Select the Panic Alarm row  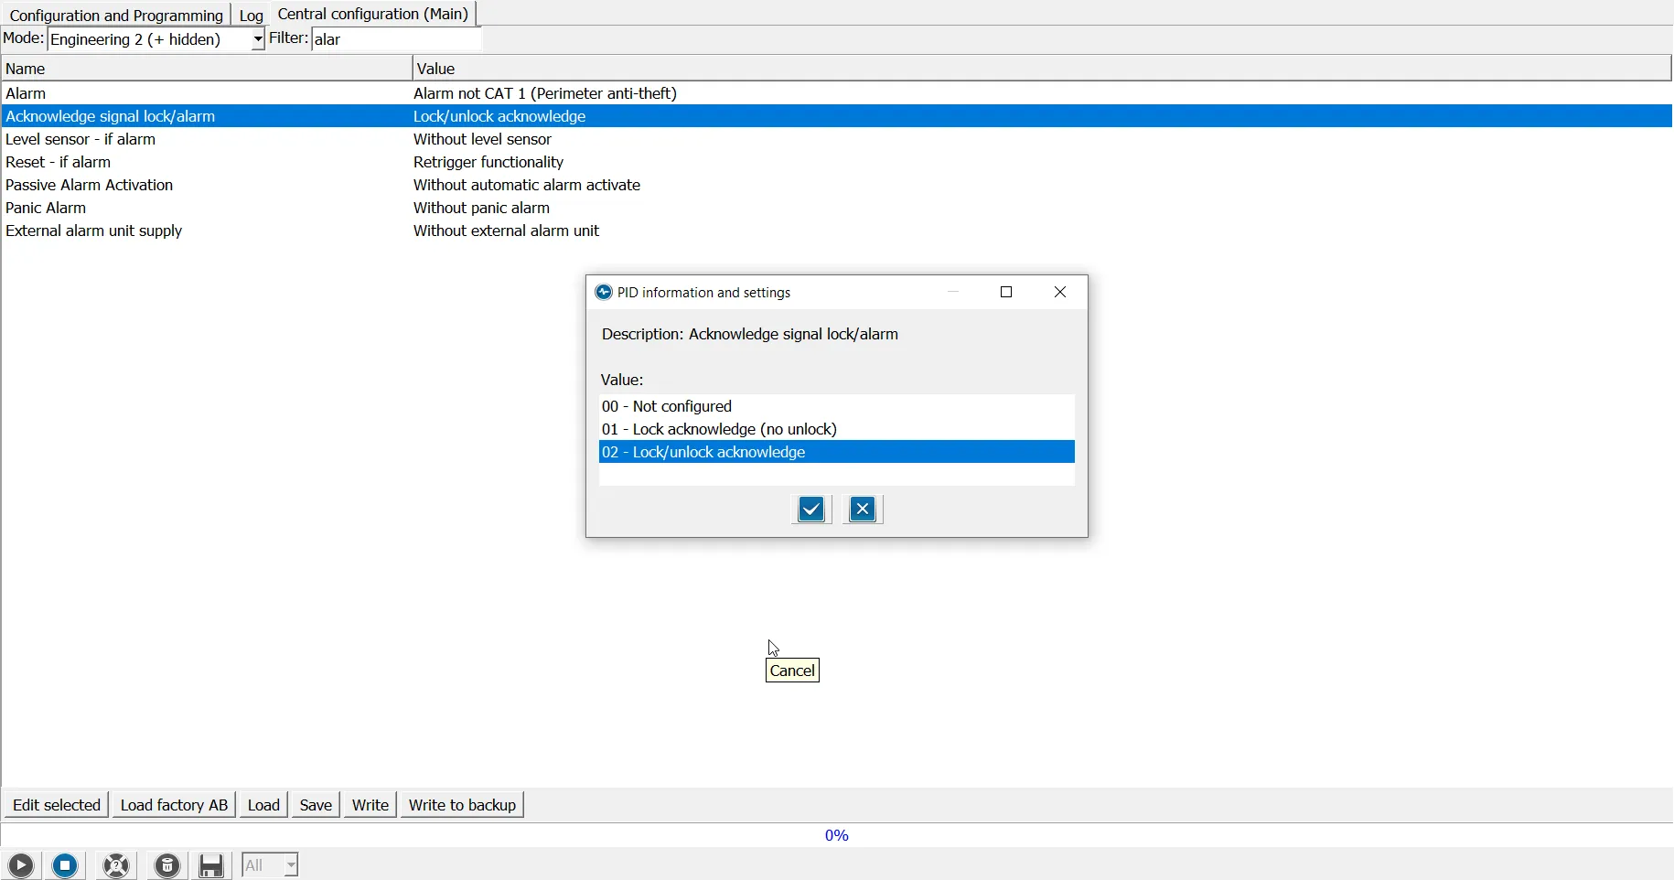(46, 208)
